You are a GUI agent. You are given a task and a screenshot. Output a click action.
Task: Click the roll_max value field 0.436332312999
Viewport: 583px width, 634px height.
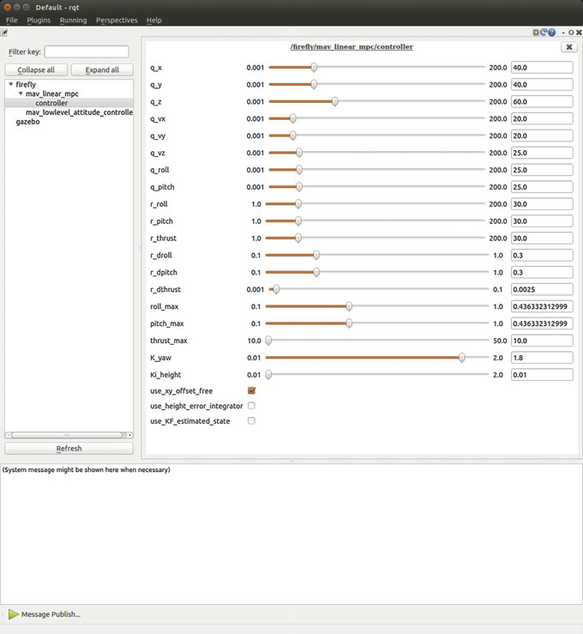pyautogui.click(x=542, y=306)
